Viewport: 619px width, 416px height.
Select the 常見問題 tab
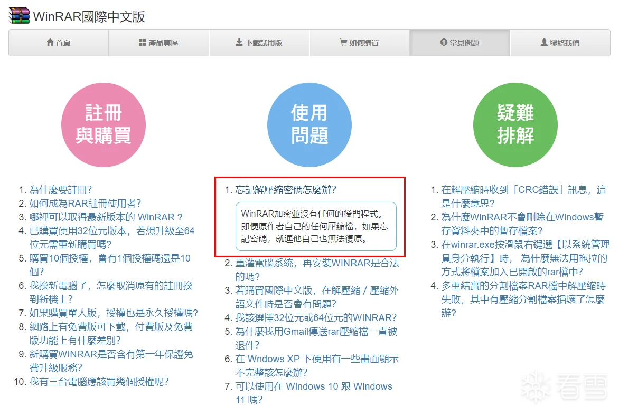coord(460,43)
